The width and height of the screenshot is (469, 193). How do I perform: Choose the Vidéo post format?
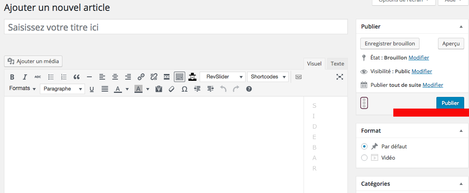pyautogui.click(x=364, y=158)
